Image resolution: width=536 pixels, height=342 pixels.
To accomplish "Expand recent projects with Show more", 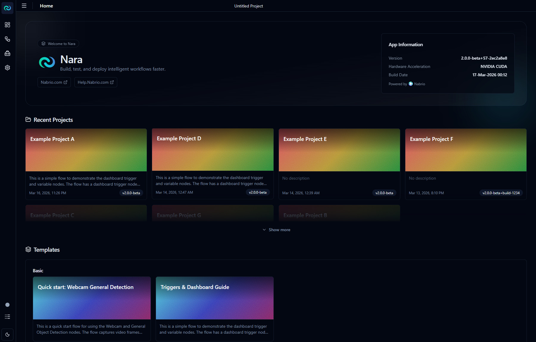I will [x=276, y=230].
